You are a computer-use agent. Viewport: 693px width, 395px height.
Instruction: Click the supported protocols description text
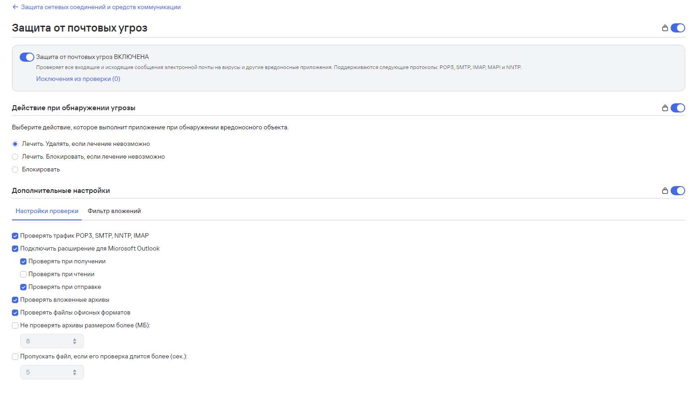(x=279, y=67)
